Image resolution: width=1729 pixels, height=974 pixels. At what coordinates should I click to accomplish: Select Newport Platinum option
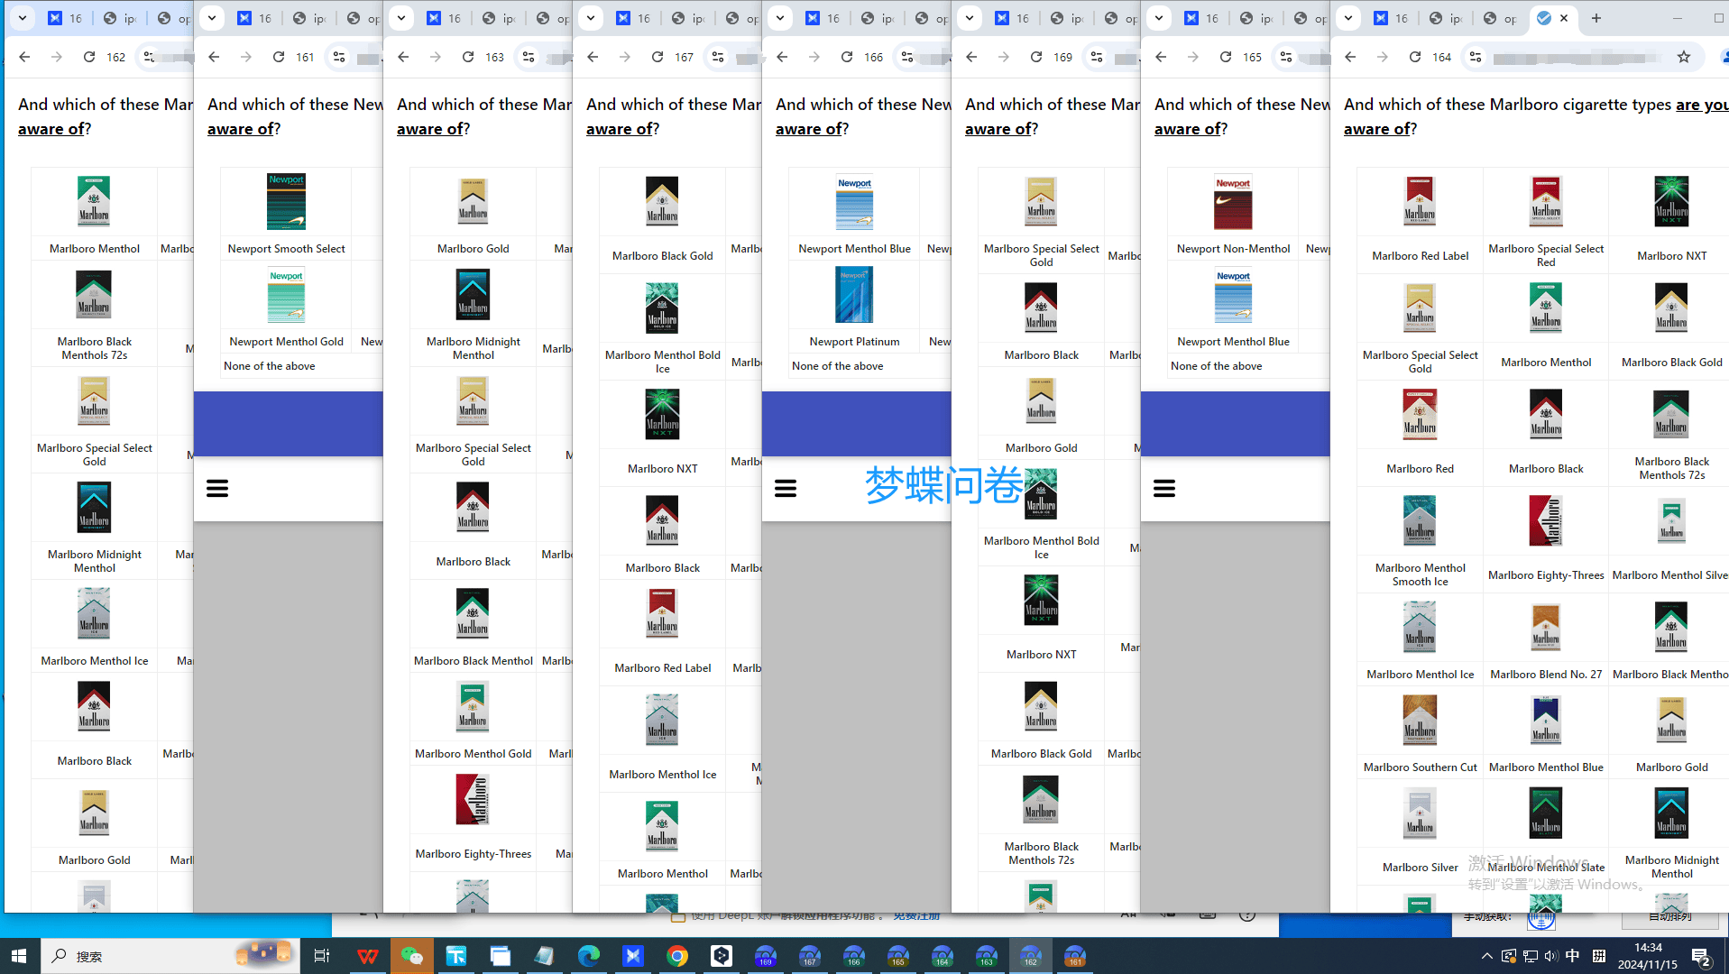[854, 308]
